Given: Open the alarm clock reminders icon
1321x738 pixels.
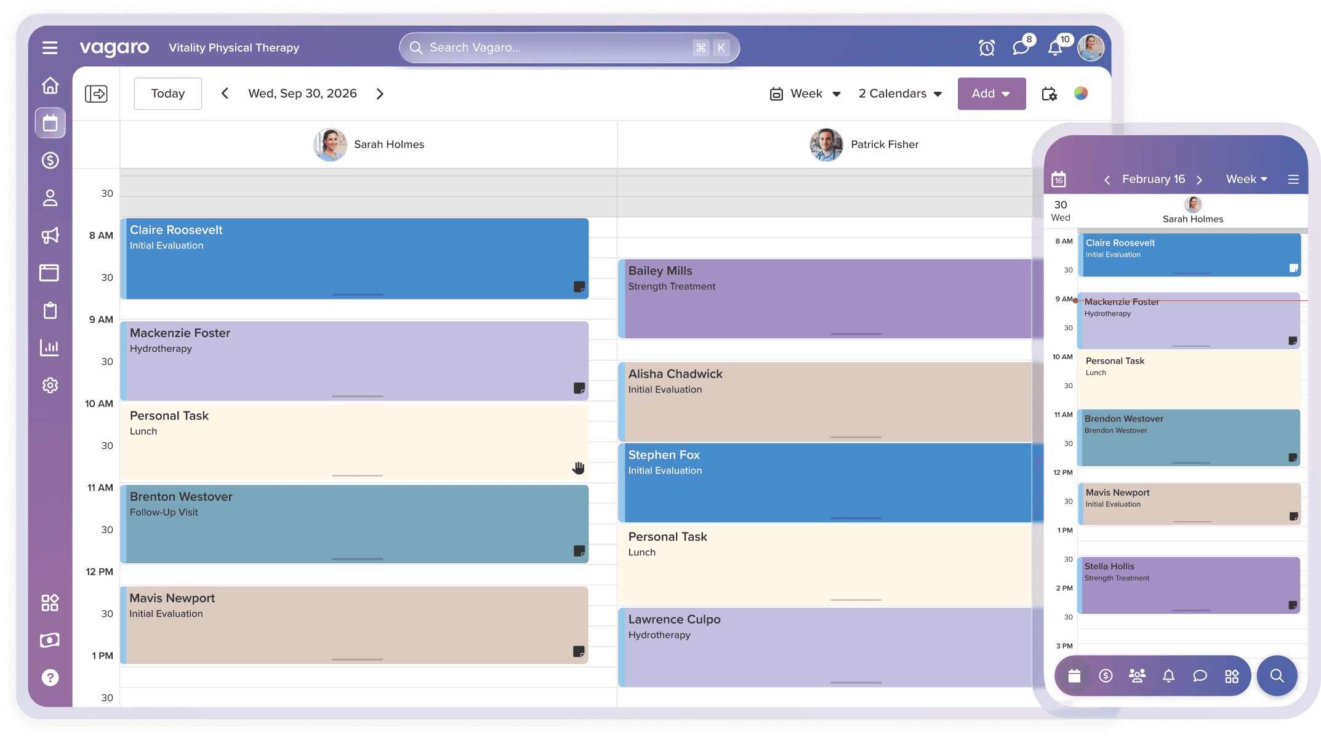Looking at the screenshot, I should (987, 48).
